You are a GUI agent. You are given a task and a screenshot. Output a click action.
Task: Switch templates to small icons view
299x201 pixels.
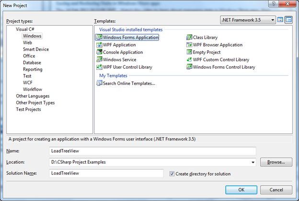[x=289, y=20]
